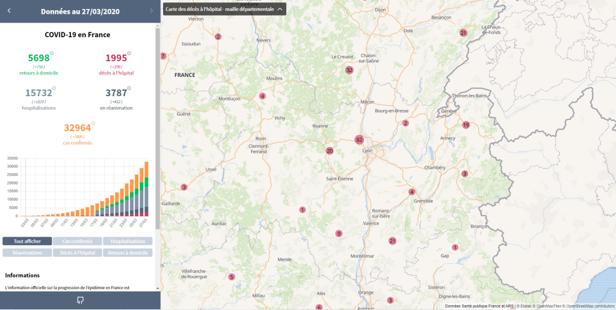Filter chart by Retours à domicile
The width and height of the screenshot is (616, 310).
click(128, 253)
